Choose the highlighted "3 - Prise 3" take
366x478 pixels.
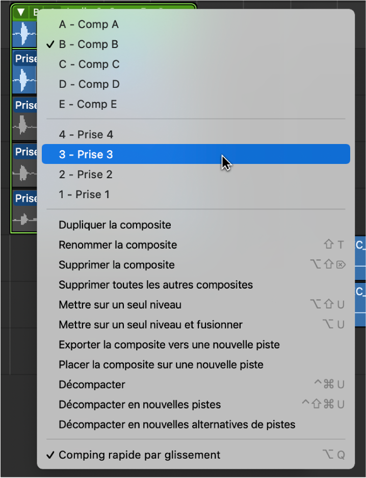tap(86, 154)
